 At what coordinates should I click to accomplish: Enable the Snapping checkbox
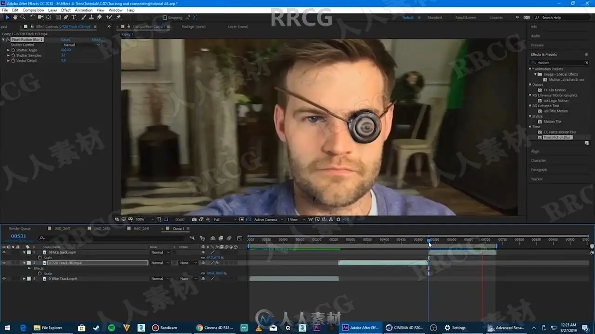[x=165, y=18]
